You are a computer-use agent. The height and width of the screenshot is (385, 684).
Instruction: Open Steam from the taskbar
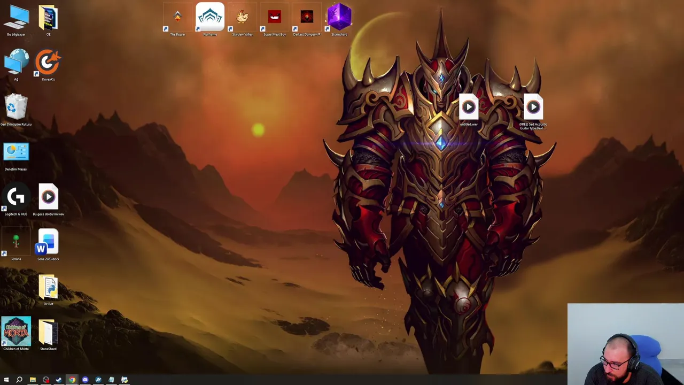click(x=59, y=380)
